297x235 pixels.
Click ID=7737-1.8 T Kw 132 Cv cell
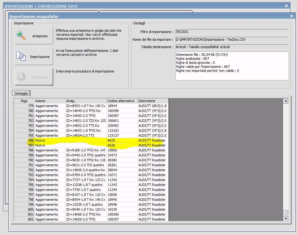pos(86,180)
